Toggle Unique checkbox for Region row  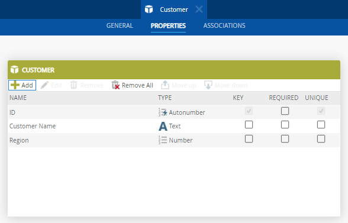pos(321,139)
